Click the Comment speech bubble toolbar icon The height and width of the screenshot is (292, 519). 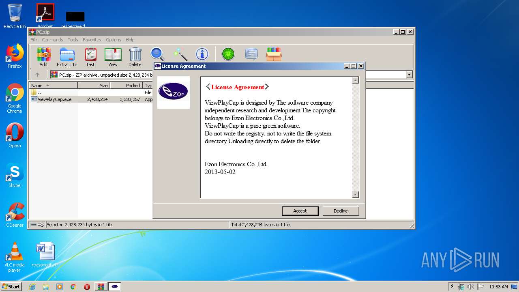(251, 54)
